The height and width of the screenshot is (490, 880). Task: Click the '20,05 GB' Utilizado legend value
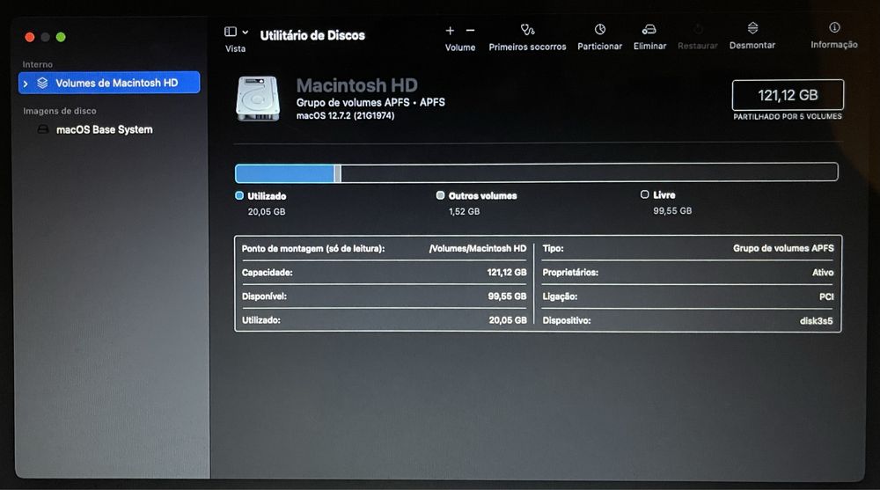pos(267,212)
